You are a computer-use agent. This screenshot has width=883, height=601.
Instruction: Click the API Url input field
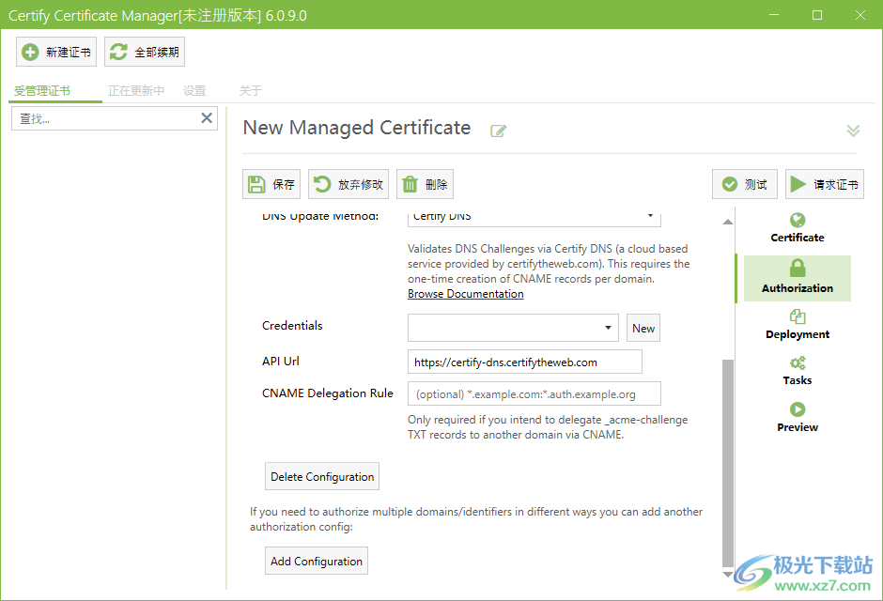525,362
